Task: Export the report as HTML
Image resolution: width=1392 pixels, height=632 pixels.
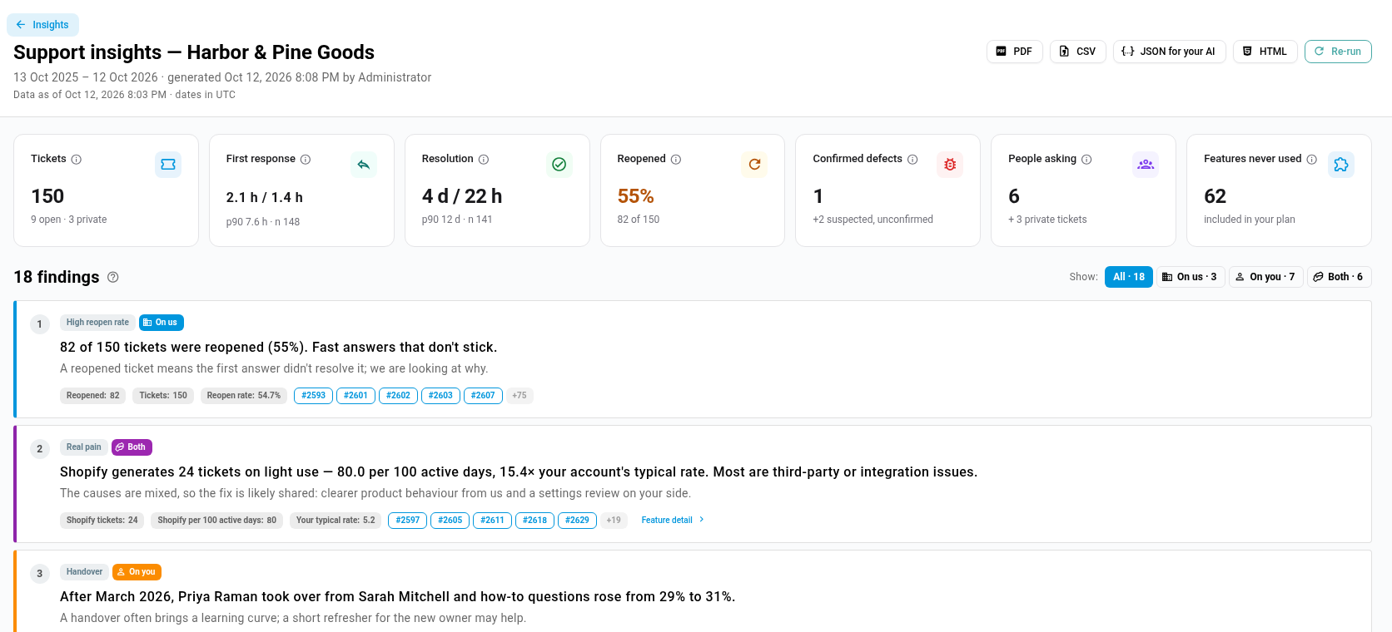Action: point(1265,52)
